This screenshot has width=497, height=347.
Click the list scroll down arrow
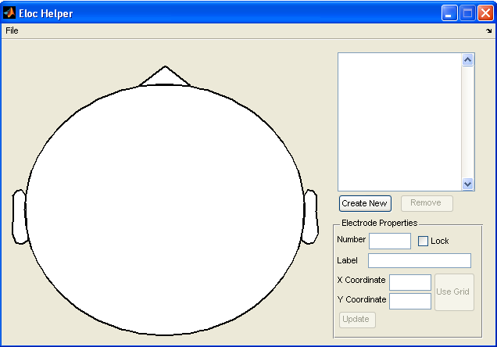pyautogui.click(x=468, y=184)
